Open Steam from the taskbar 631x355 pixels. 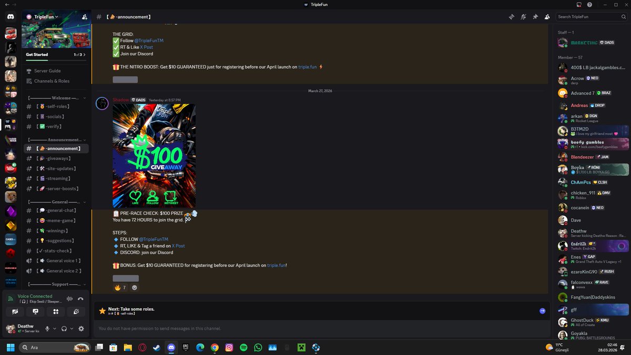(157, 348)
